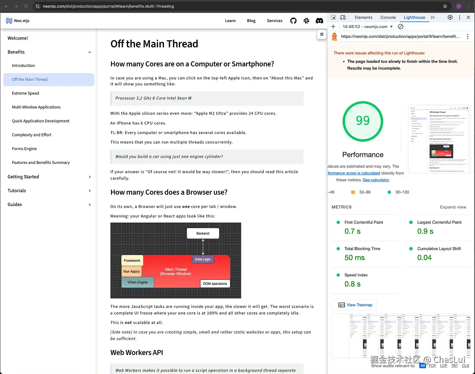Follow the performance score is calculated link
Screen dimensions: 475x374
tap(354, 173)
